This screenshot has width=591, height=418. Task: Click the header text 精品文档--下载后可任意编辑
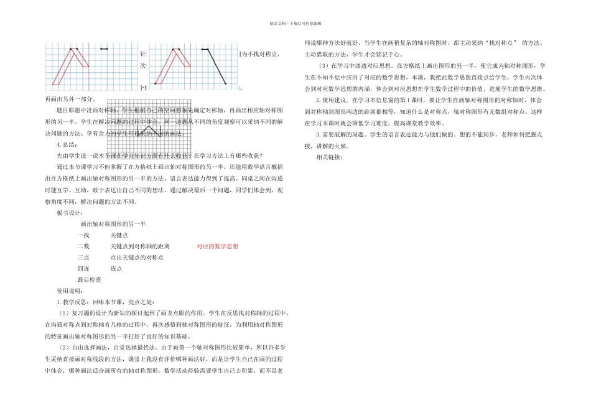tap(295, 24)
